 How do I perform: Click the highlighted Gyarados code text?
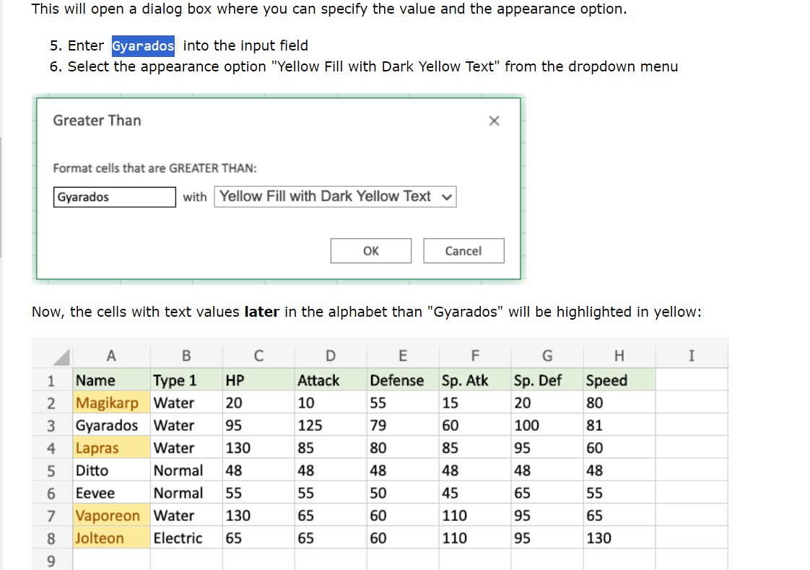click(x=143, y=46)
